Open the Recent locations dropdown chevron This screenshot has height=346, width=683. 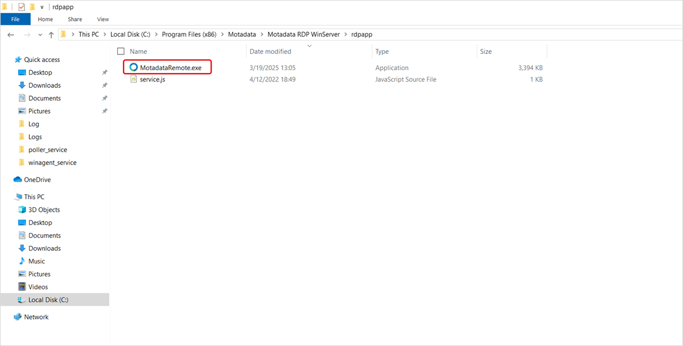pyautogui.click(x=40, y=35)
